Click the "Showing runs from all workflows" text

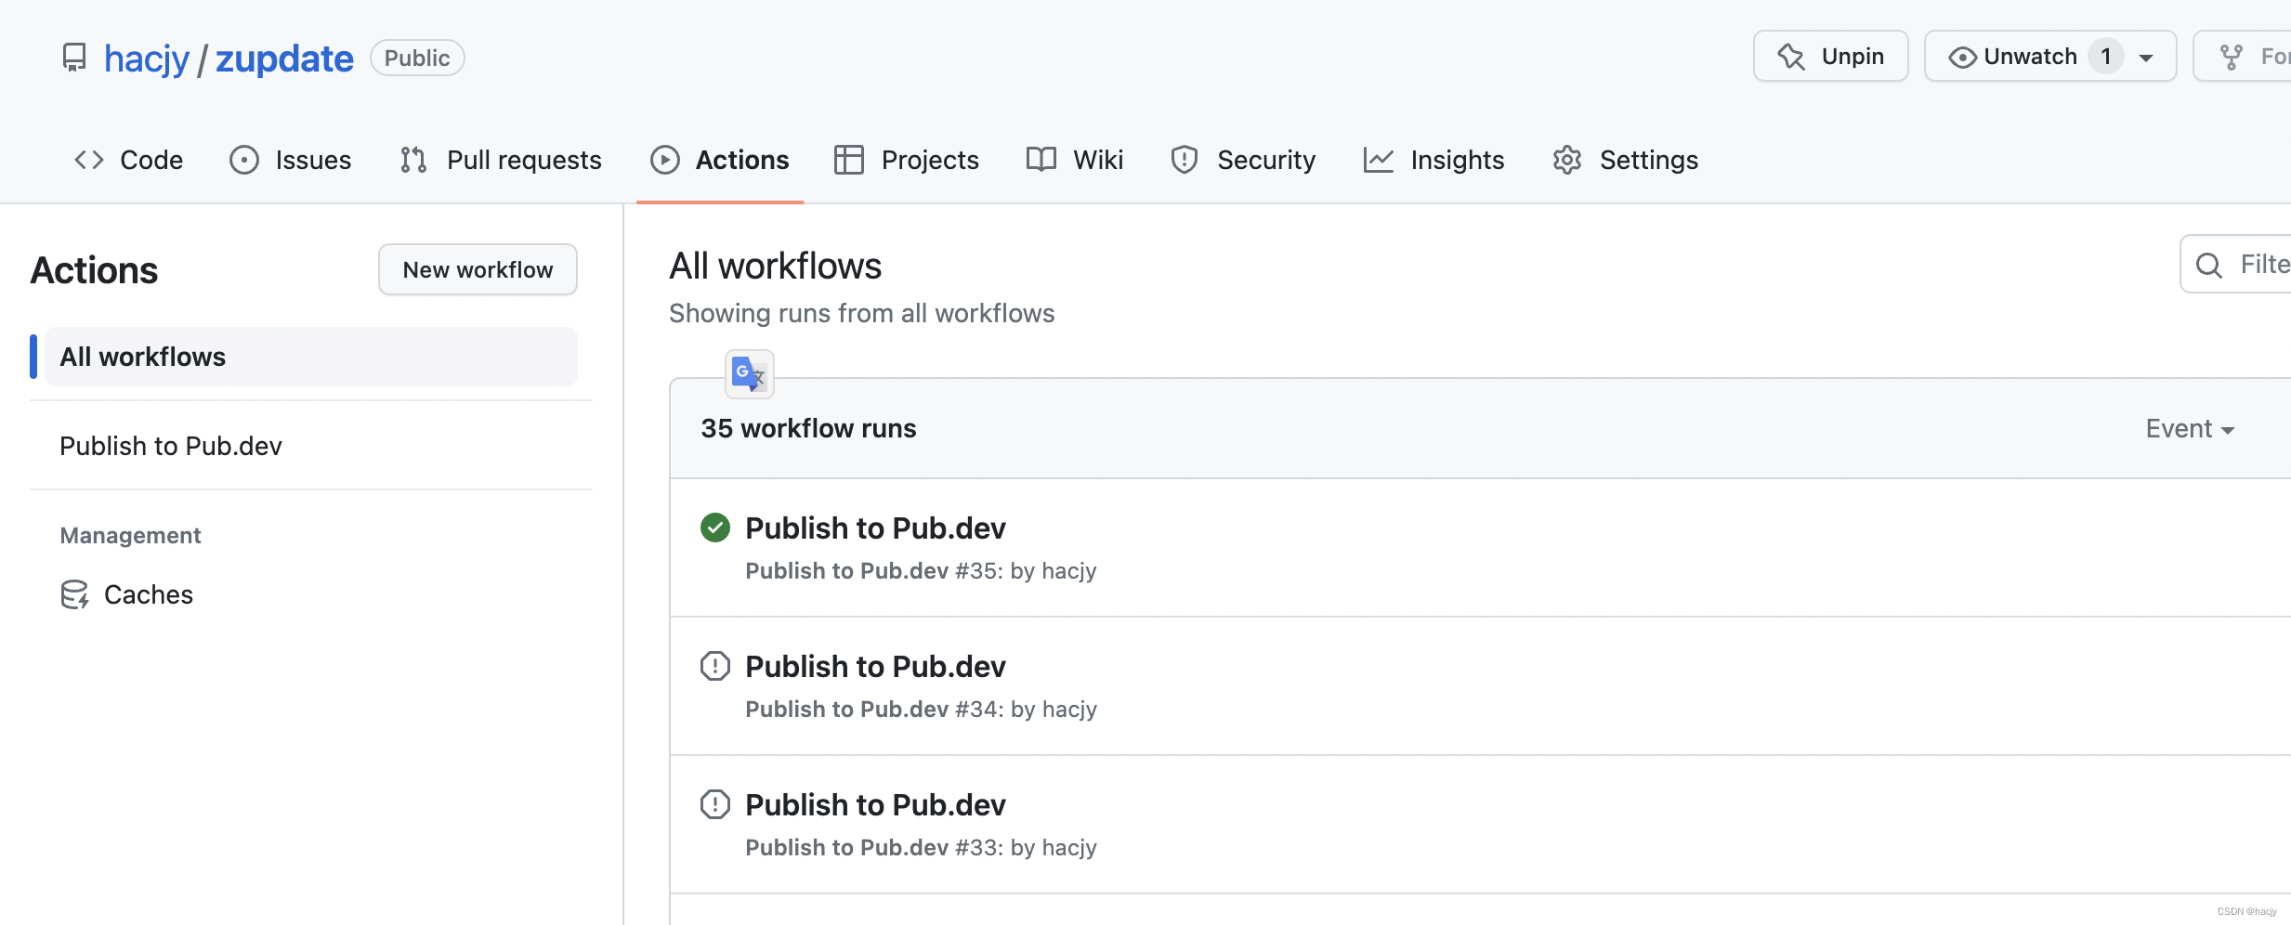tap(861, 313)
